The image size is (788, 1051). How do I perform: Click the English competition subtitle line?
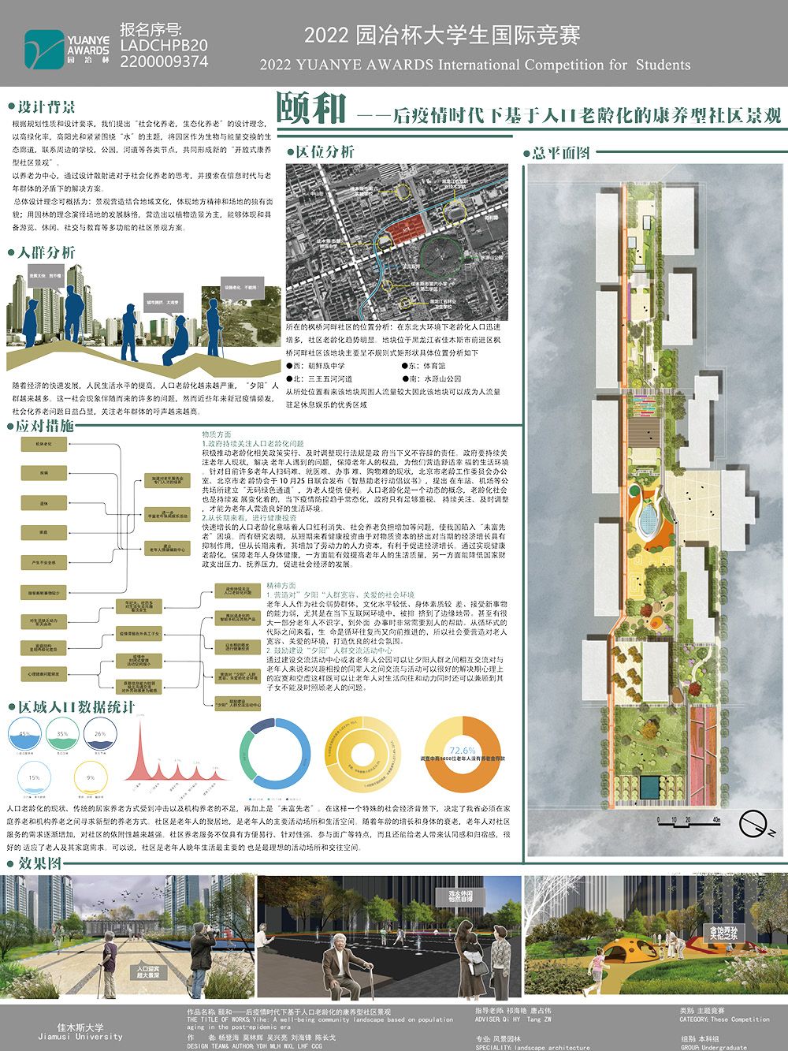[x=475, y=65]
